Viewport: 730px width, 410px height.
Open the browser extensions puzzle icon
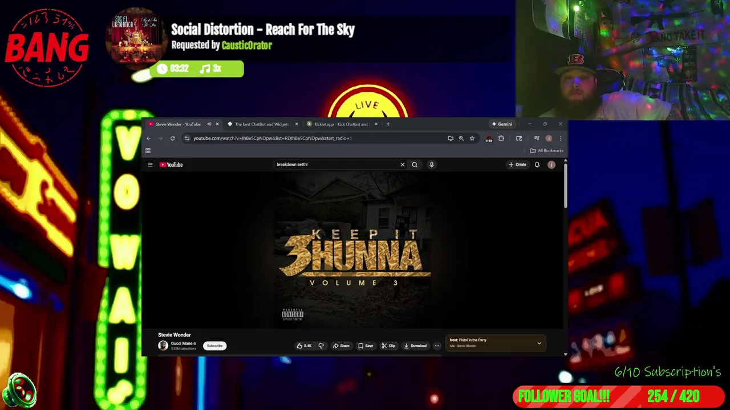point(501,138)
